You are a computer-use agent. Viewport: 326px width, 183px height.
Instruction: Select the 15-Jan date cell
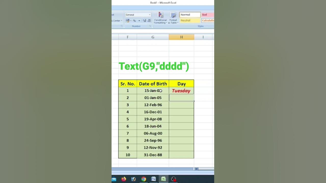[x=153, y=91]
